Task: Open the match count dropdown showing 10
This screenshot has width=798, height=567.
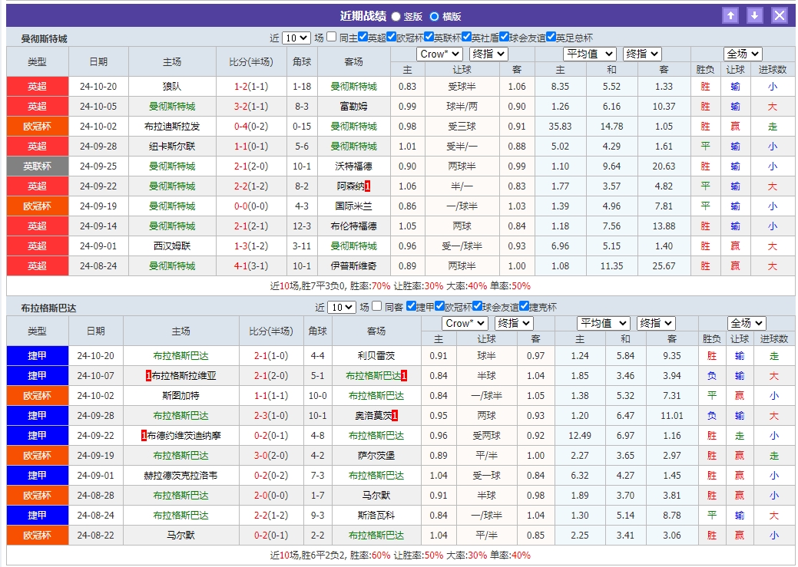Action: pyautogui.click(x=296, y=37)
